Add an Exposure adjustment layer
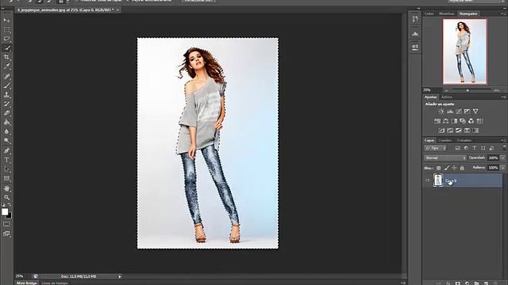Screen dimensions: 508x285 [467, 112]
